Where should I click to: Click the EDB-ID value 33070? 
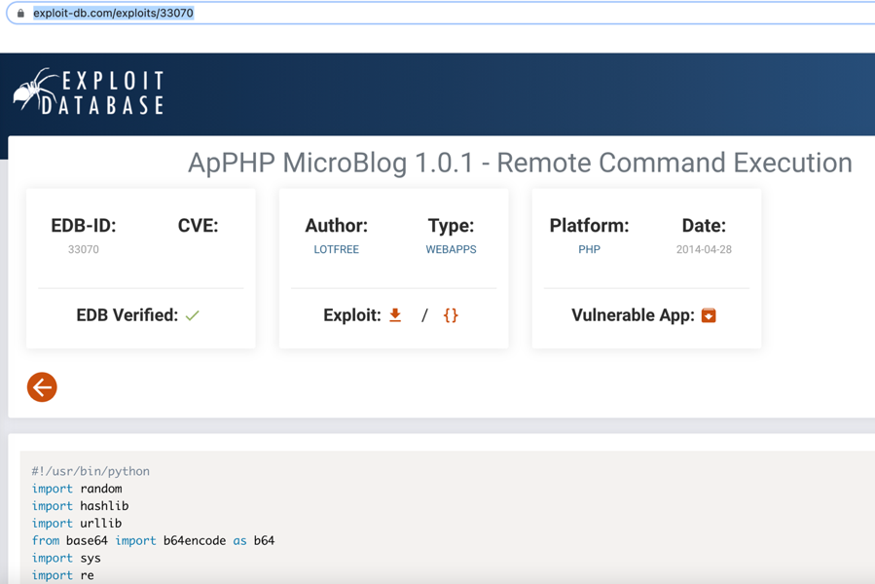point(83,249)
